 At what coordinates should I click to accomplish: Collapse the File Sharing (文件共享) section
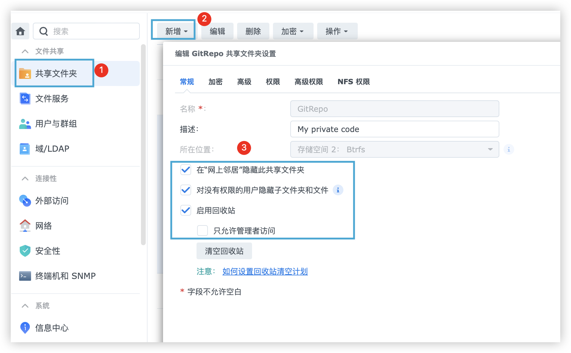tap(25, 51)
